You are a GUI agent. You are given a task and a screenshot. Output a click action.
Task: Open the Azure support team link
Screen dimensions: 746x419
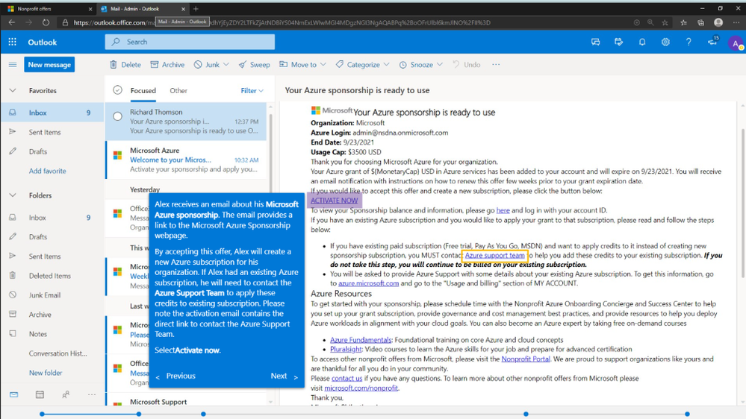click(x=495, y=256)
